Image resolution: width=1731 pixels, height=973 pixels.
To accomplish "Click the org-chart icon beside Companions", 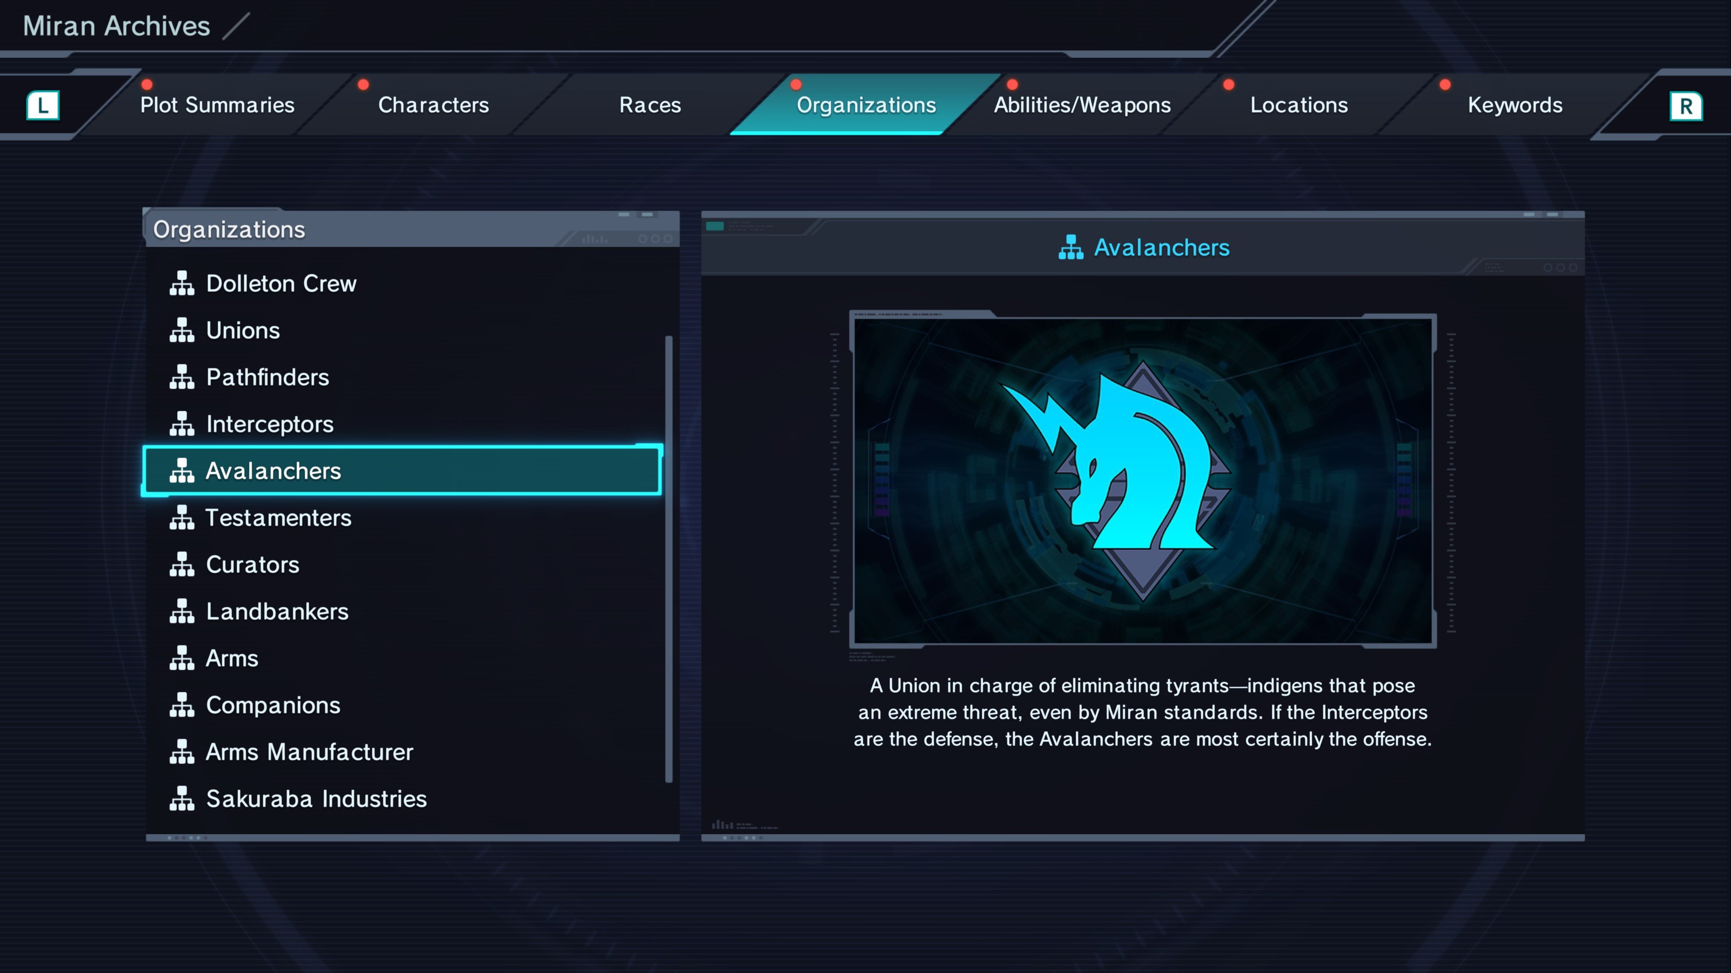I will [x=181, y=705].
